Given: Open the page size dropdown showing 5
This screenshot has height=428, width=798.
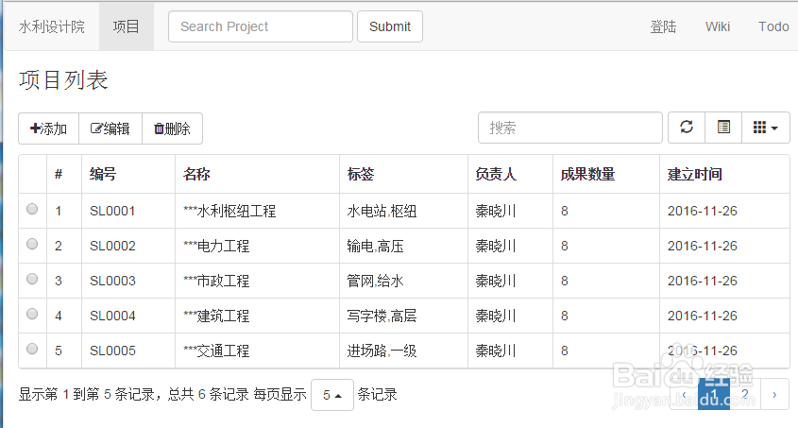Looking at the screenshot, I should 332,395.
